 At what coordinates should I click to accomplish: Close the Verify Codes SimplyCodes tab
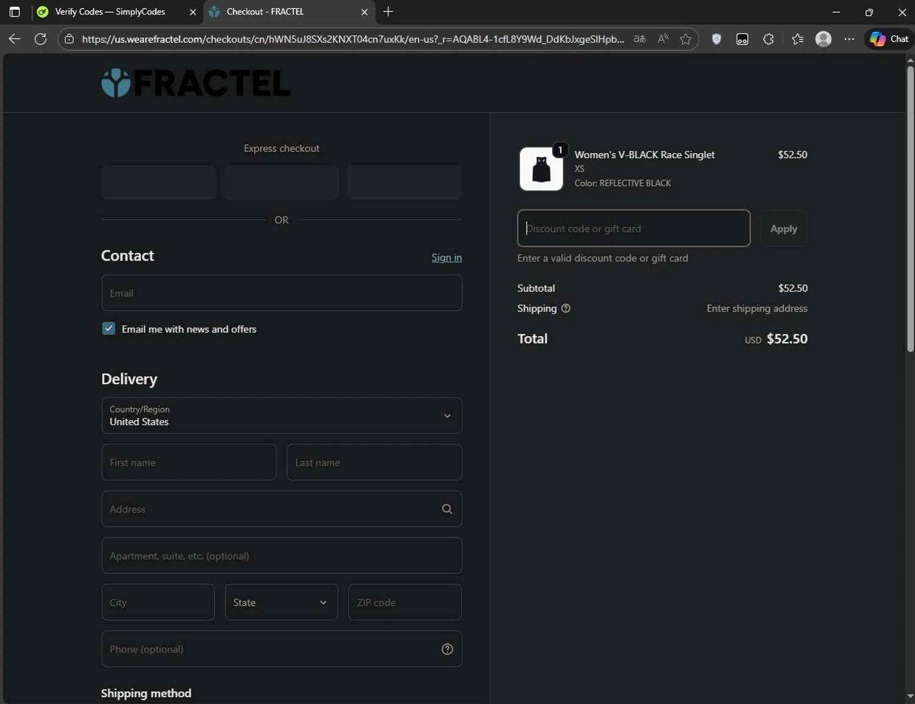pyautogui.click(x=193, y=12)
